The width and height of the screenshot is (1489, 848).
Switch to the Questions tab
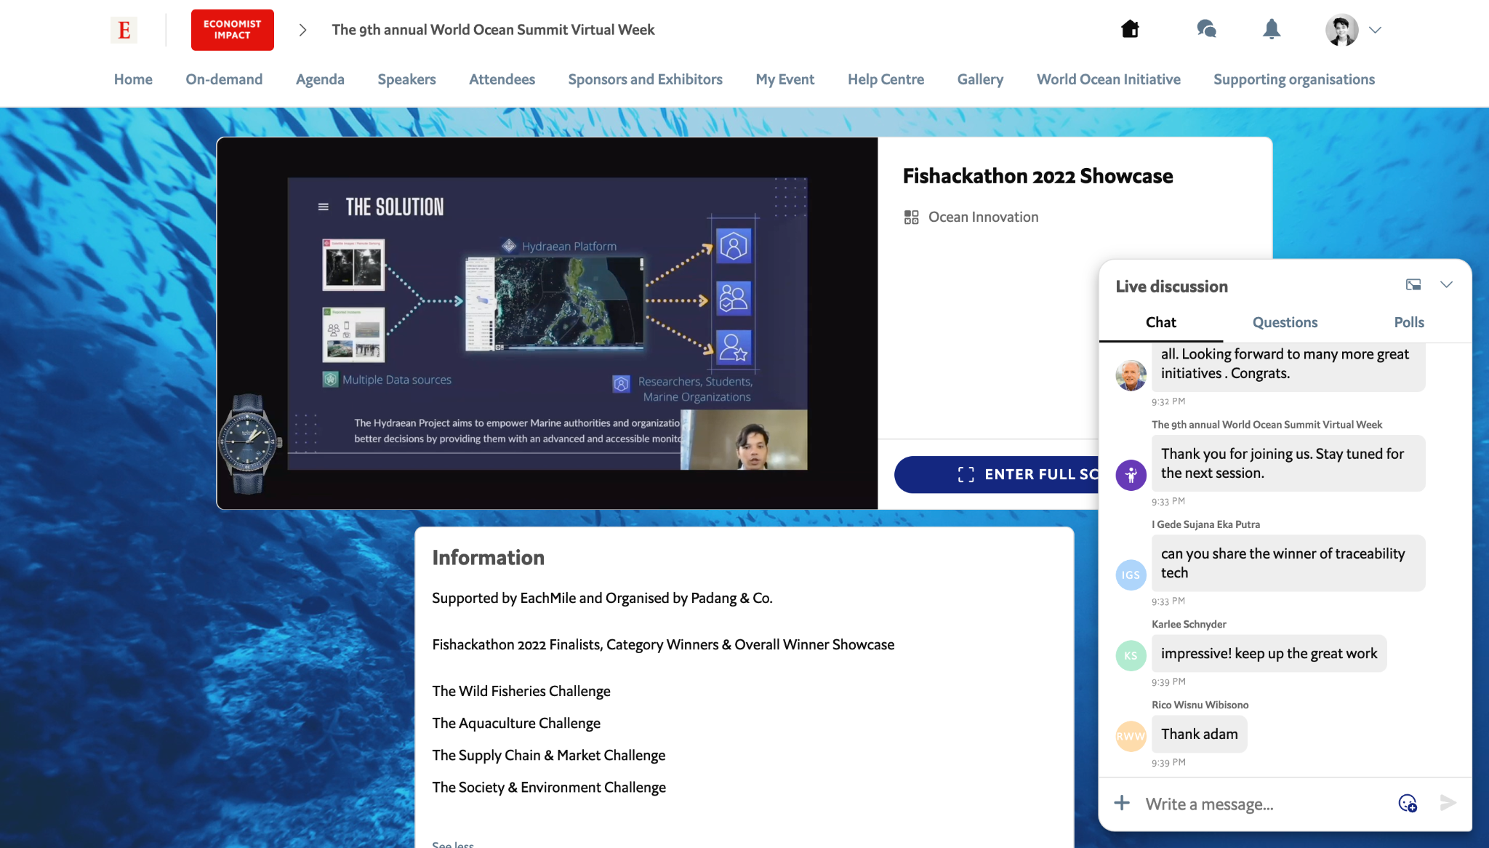pyautogui.click(x=1285, y=322)
